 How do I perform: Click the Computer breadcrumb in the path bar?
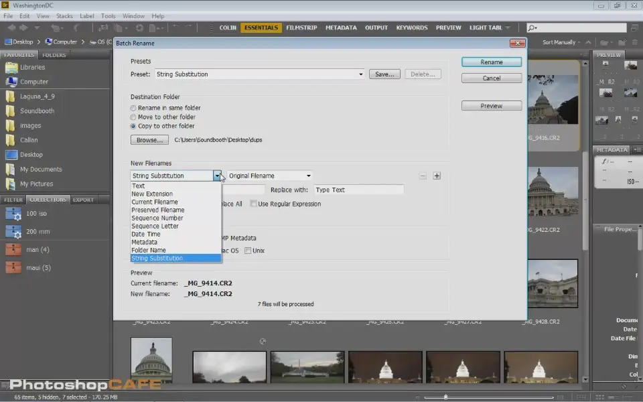(x=62, y=42)
